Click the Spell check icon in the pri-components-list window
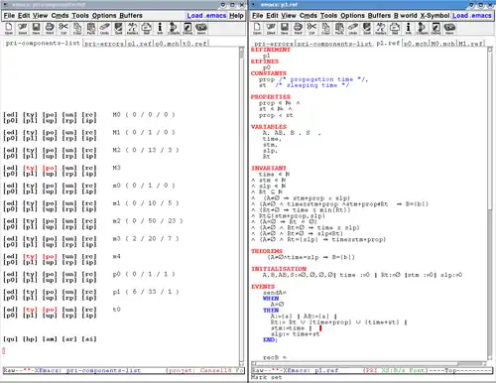The width and height of the screenshot is (496, 383). pyautogui.click(x=118, y=28)
